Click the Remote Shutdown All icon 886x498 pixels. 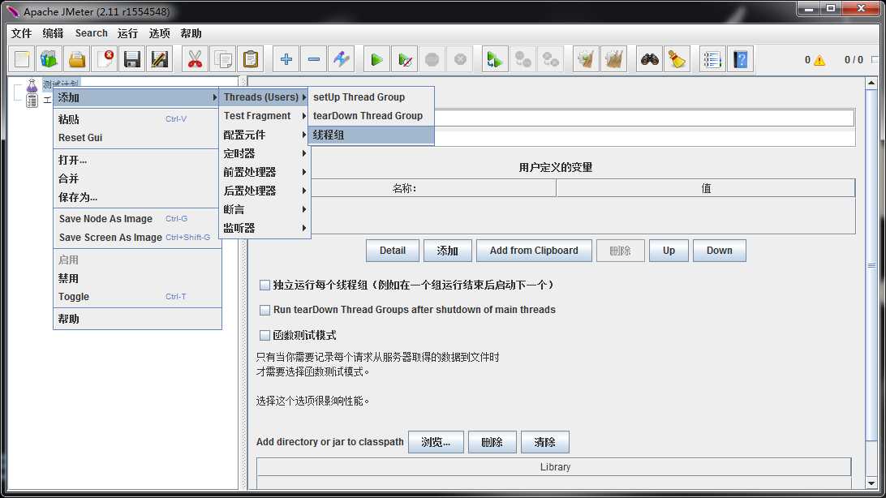(x=550, y=58)
